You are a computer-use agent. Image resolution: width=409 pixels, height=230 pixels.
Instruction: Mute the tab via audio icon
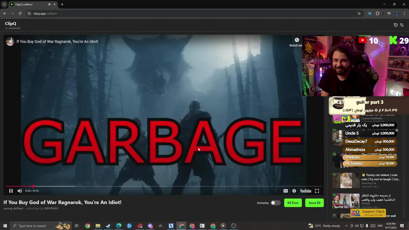click(49, 4)
